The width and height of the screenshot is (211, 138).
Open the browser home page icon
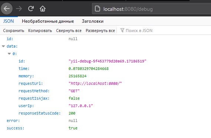click(43, 9)
